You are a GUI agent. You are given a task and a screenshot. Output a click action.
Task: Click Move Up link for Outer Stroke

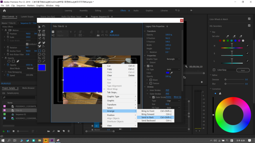177,97
